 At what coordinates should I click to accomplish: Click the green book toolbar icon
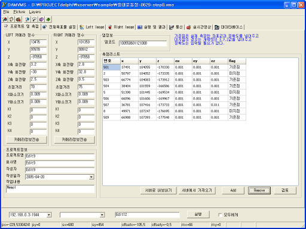48,19
